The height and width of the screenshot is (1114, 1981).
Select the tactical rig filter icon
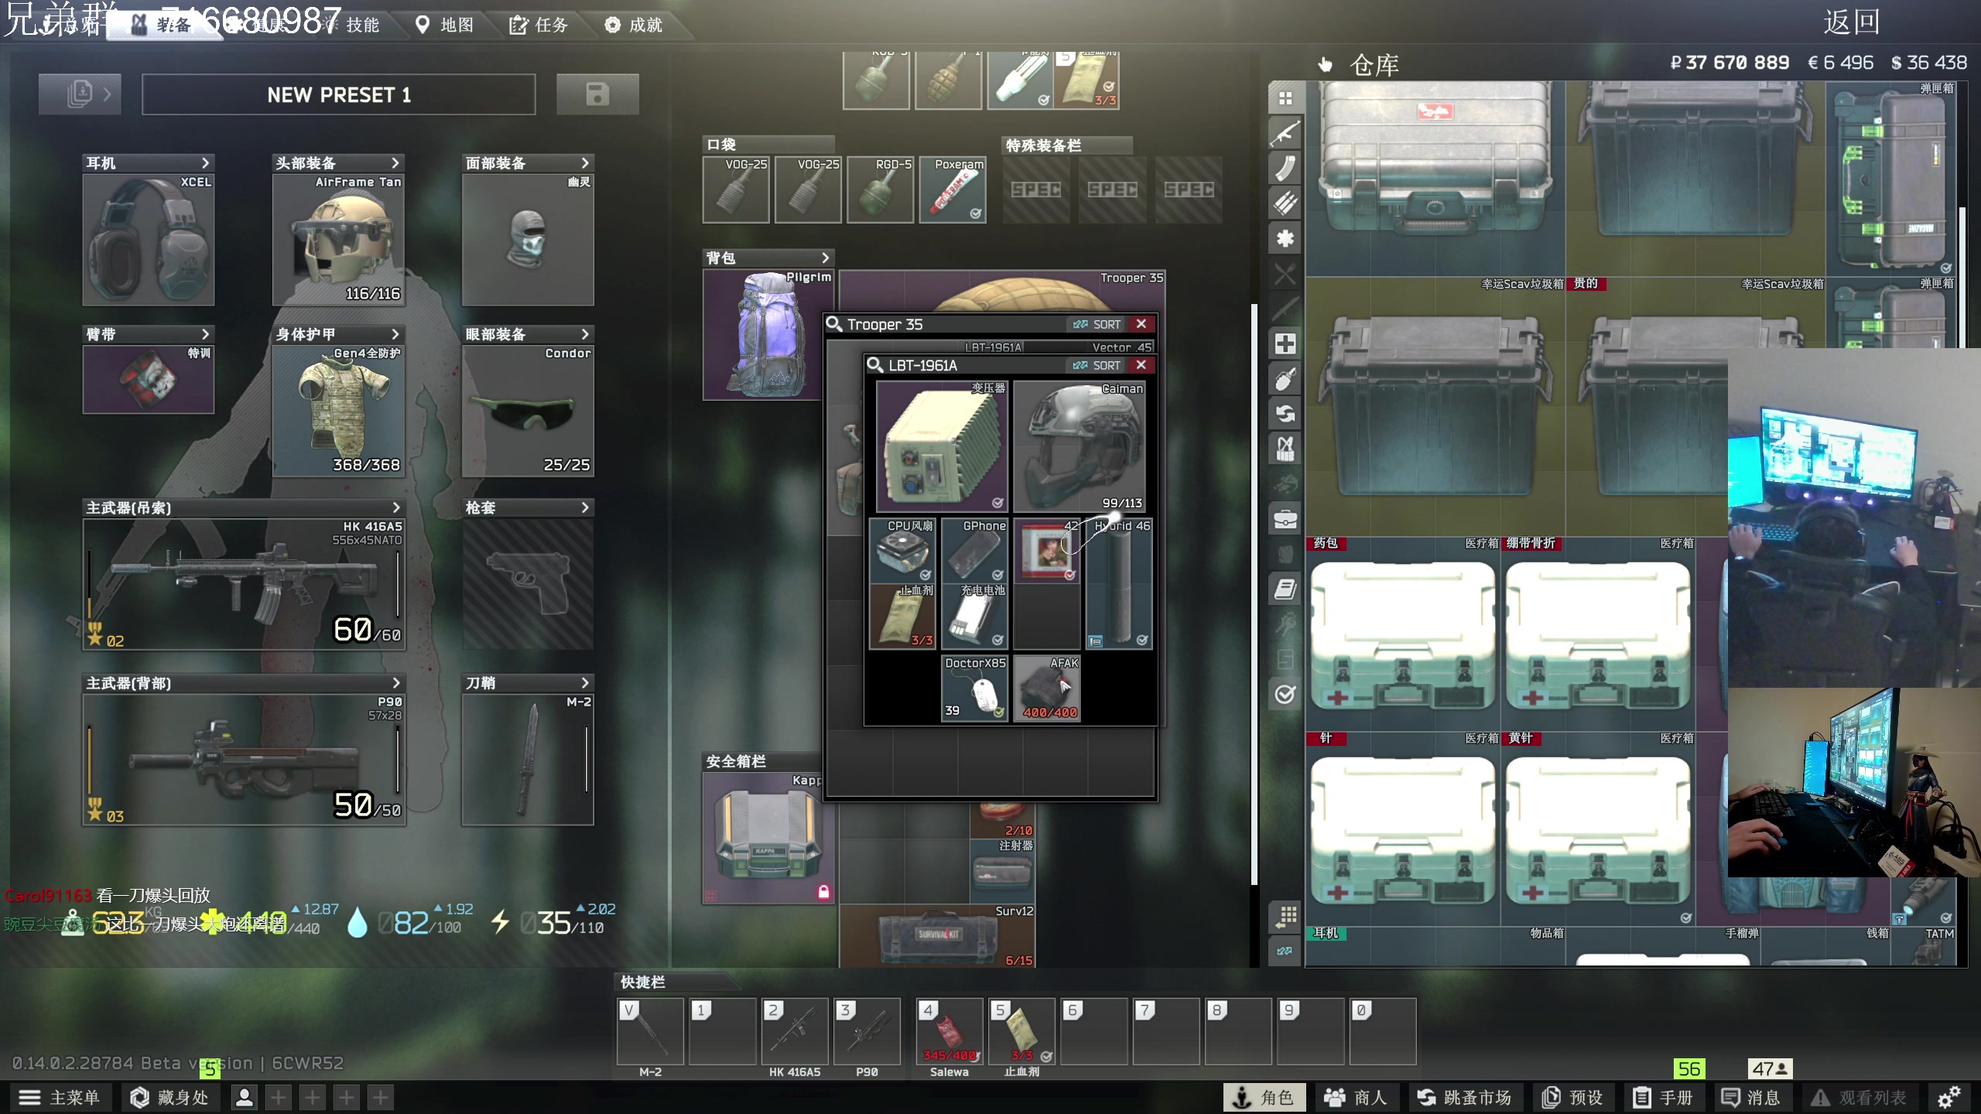[x=1285, y=449]
